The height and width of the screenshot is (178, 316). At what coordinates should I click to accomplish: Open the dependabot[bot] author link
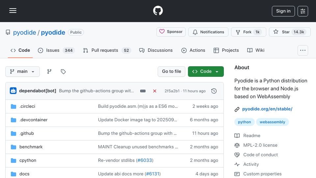pos(38,91)
